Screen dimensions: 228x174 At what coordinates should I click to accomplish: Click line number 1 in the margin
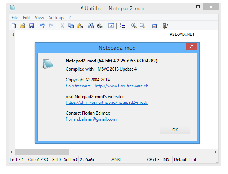(x=13, y=35)
